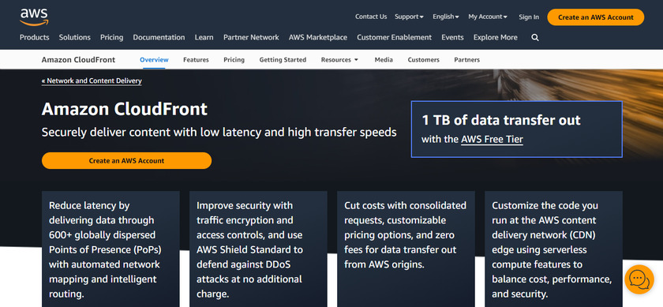Switch to the Features tab
The image size is (663, 307).
pos(196,60)
